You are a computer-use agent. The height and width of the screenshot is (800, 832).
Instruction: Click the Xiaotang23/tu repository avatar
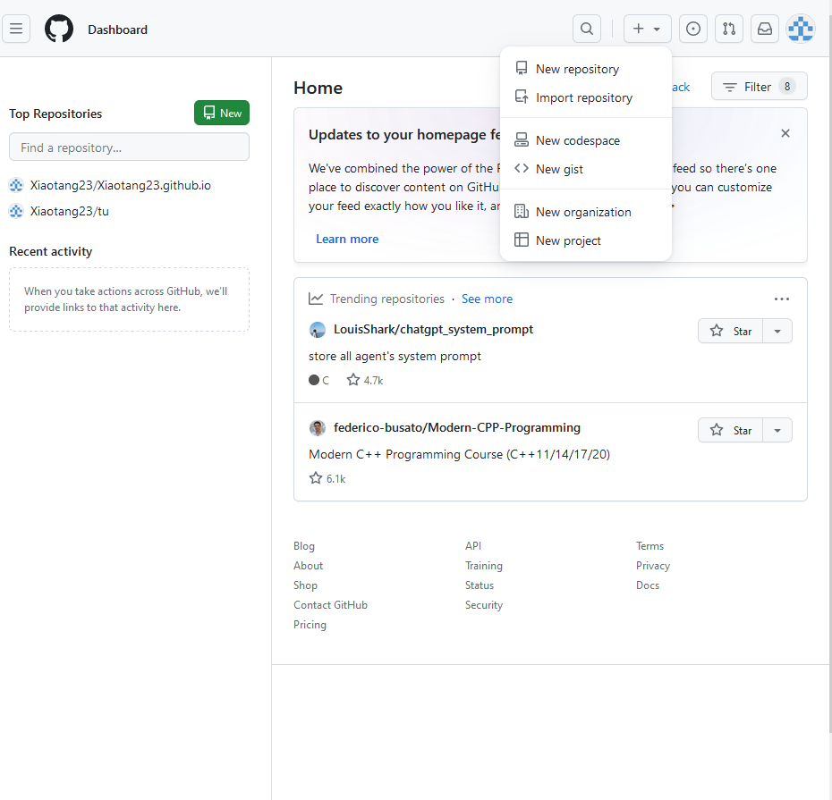coord(16,211)
